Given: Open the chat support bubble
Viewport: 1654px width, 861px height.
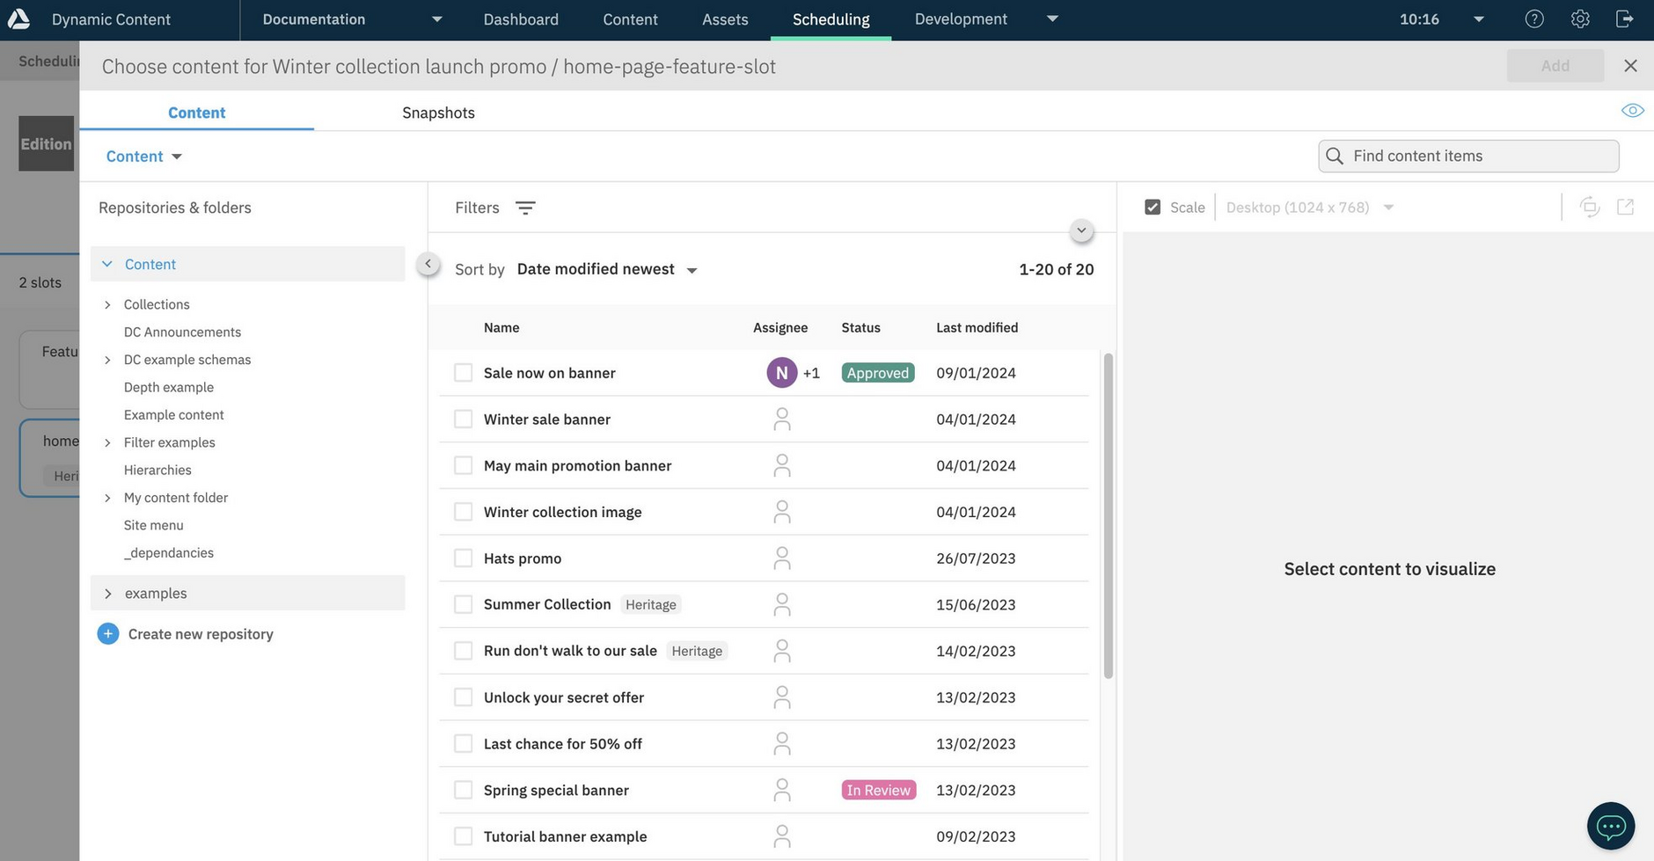Looking at the screenshot, I should pos(1611,826).
